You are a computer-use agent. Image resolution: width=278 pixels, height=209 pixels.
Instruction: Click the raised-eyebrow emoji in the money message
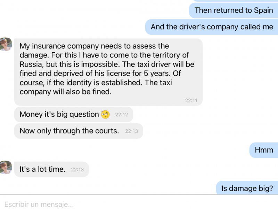tap(105, 114)
